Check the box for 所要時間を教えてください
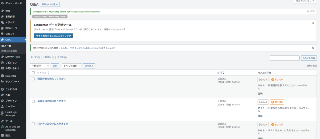Viewport: 320px width, 139px height. [x=33, y=79]
